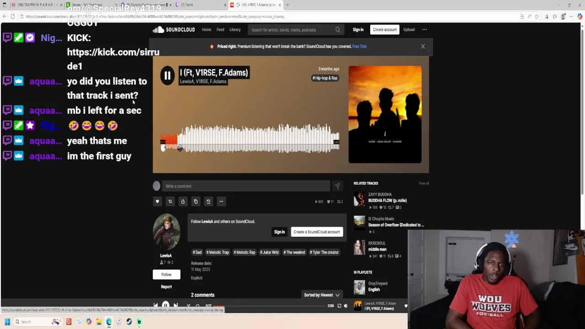Screen dimensions: 585x329
Task: Toggle repeat in the player bar
Action: [x=197, y=306]
